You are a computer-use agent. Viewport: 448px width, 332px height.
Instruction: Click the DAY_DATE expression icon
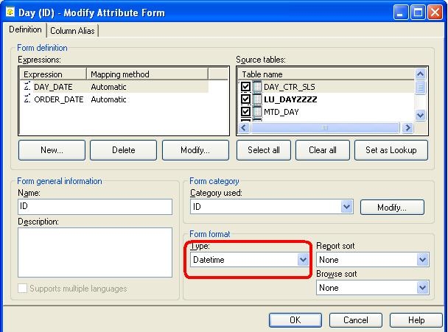coord(27,87)
